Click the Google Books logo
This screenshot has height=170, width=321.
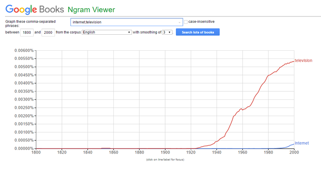[x=34, y=10]
